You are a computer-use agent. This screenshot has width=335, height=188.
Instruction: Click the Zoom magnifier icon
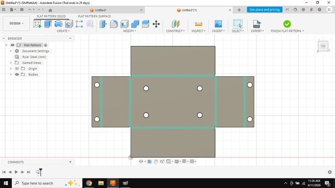coord(162,161)
